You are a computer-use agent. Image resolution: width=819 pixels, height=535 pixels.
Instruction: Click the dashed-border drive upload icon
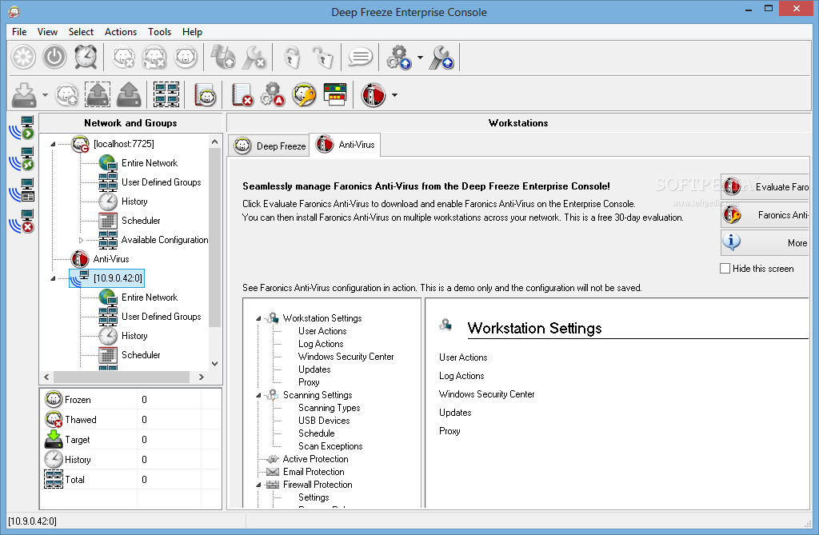[x=98, y=94]
